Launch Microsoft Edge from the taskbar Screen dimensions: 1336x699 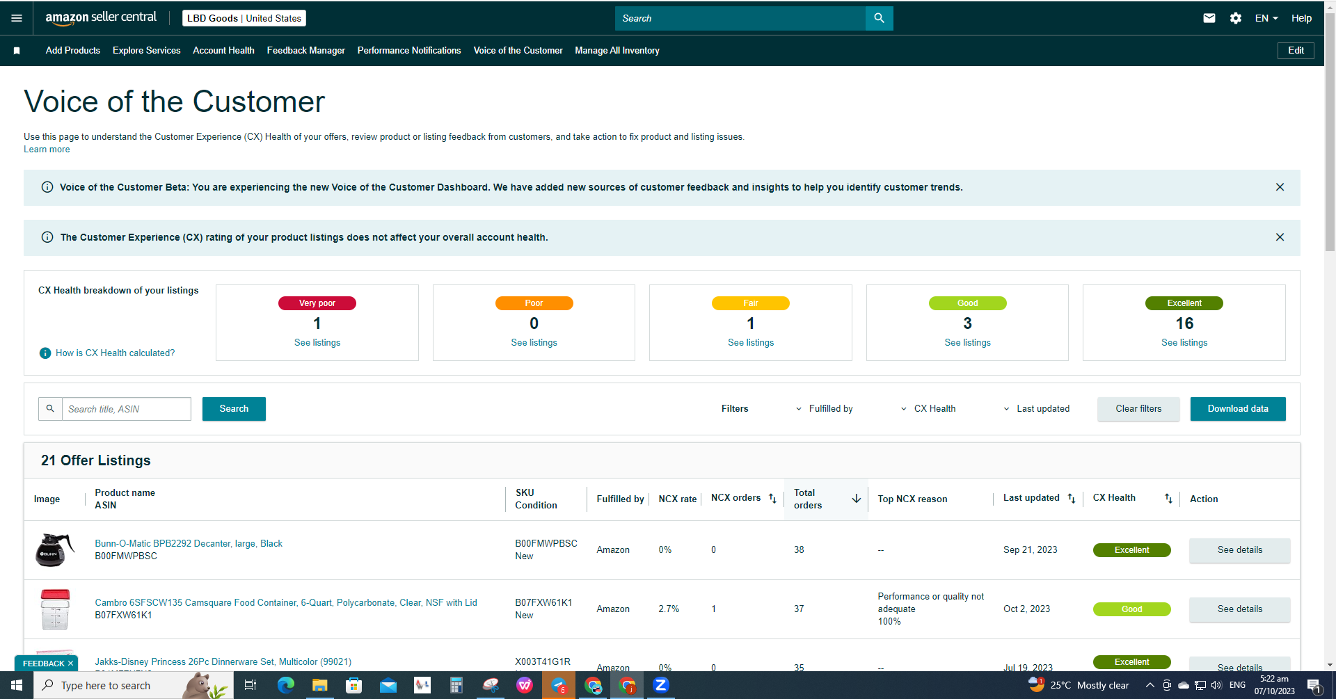tap(285, 686)
